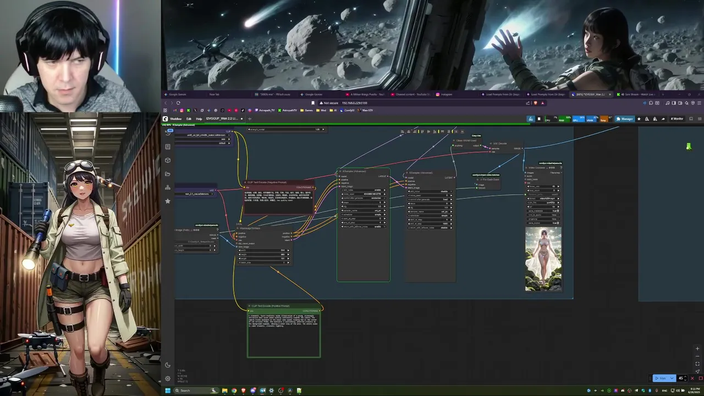704x396 pixels.
Task: Select Clean VRAM Used node title
Action: click(x=466, y=140)
